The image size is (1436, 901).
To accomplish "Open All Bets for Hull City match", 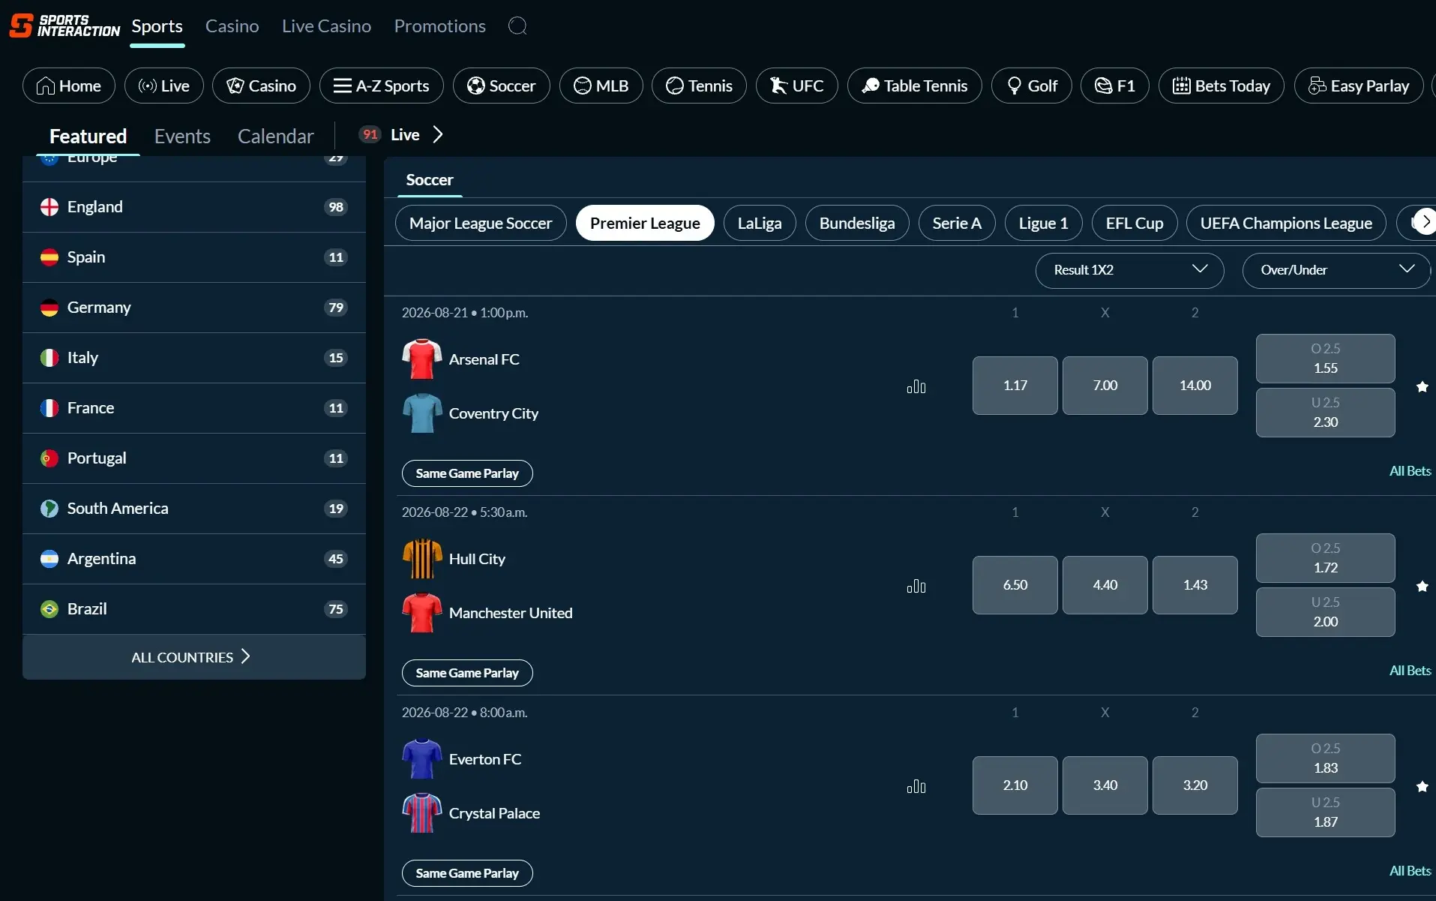I will (x=1410, y=671).
